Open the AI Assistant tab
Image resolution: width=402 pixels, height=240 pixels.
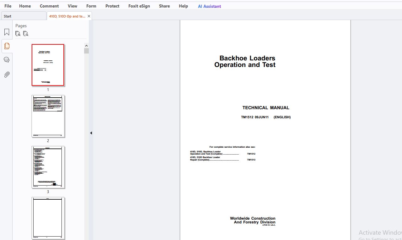pos(209,6)
